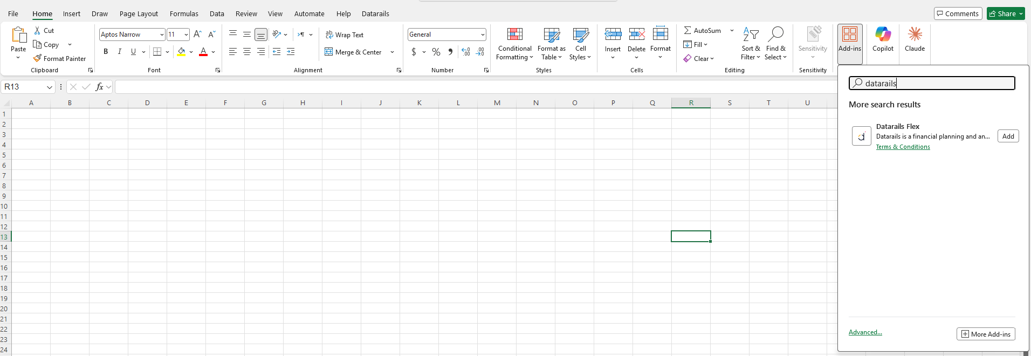Screen dimensions: 1031x356
Task: Click Format as Table icon
Action: point(552,35)
